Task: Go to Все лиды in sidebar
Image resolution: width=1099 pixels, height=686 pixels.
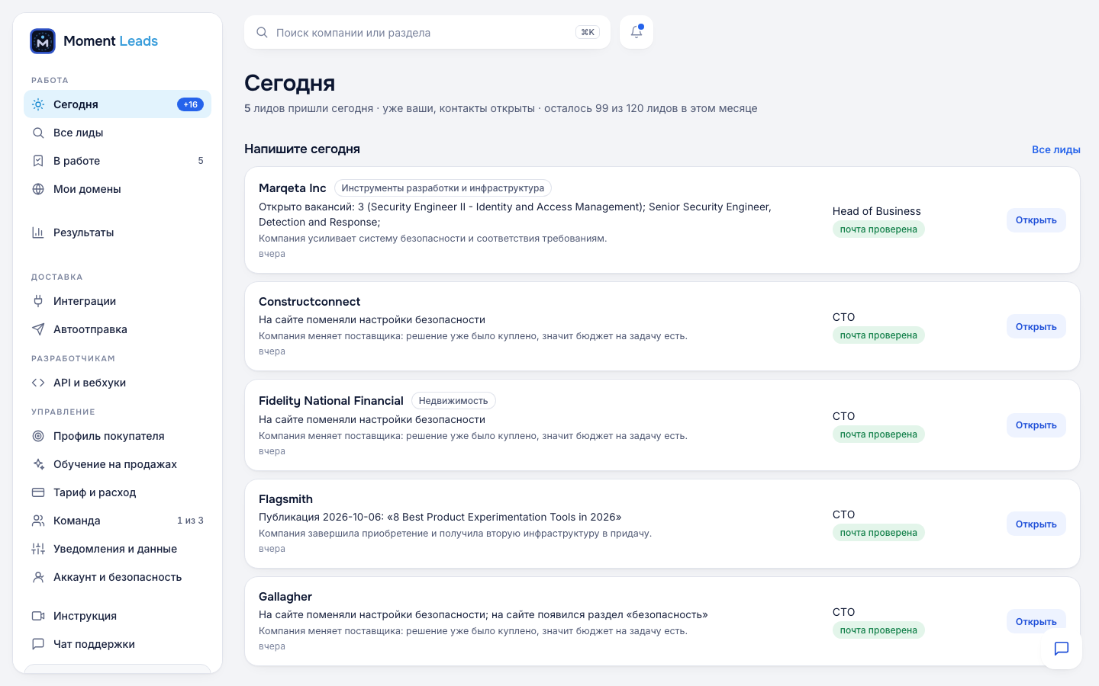Action: [118, 133]
